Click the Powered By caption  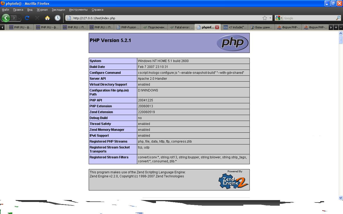tap(235, 171)
